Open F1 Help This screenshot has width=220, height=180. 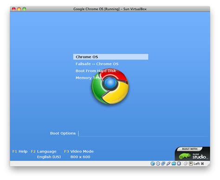tap(20, 151)
